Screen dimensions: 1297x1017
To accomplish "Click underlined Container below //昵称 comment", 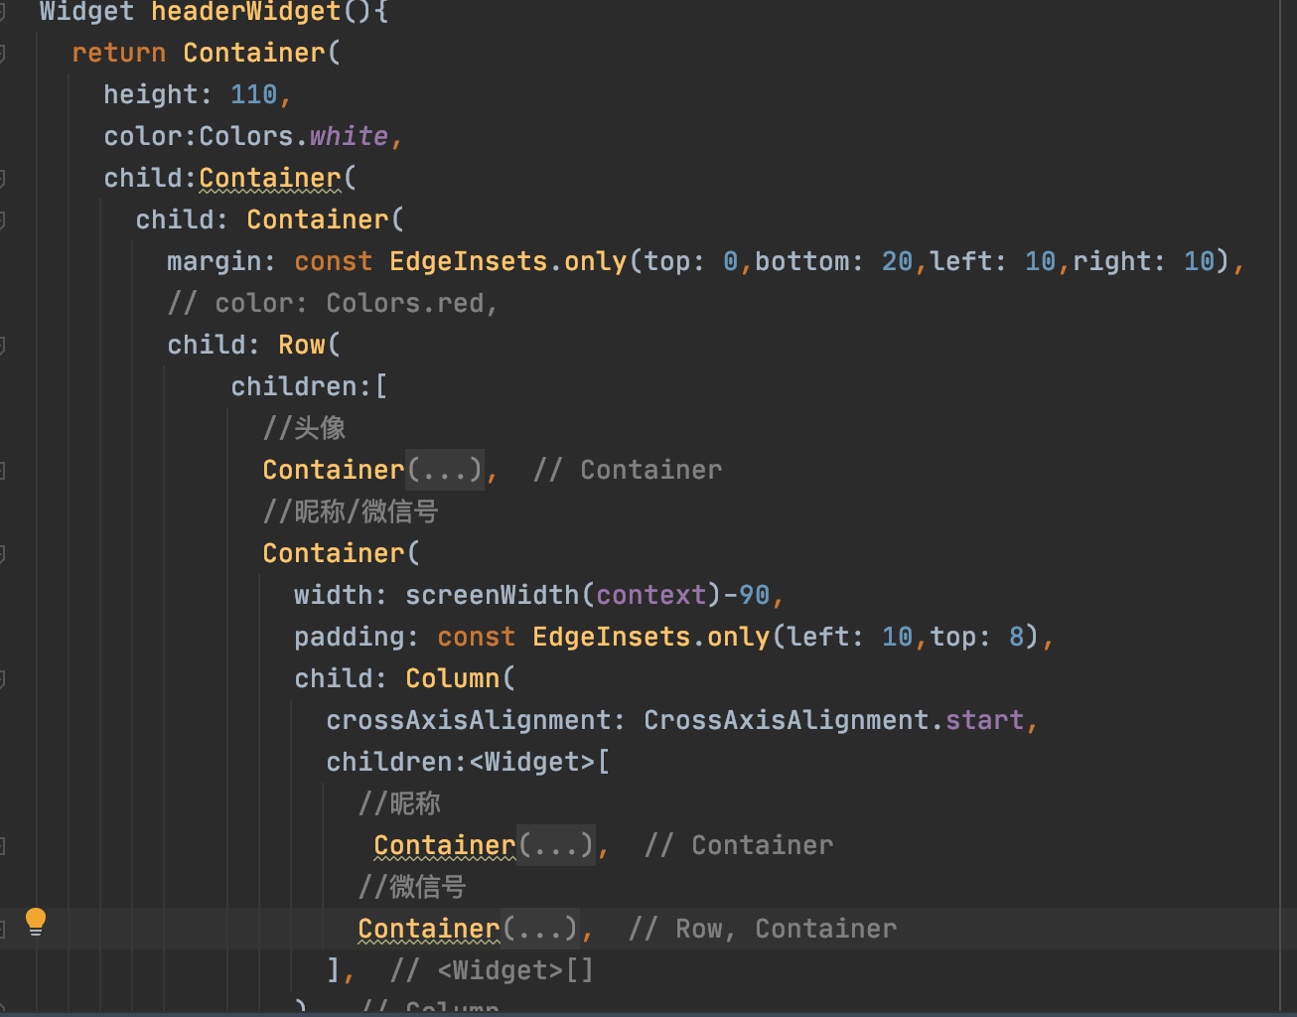I will (445, 845).
